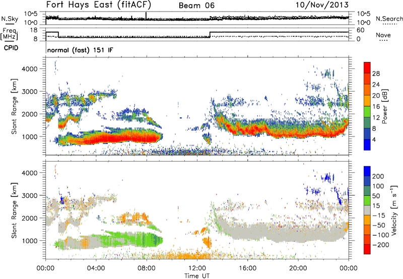
Task: Click the 'Velocity [m s-1]' colorbar title
Action: (394, 210)
